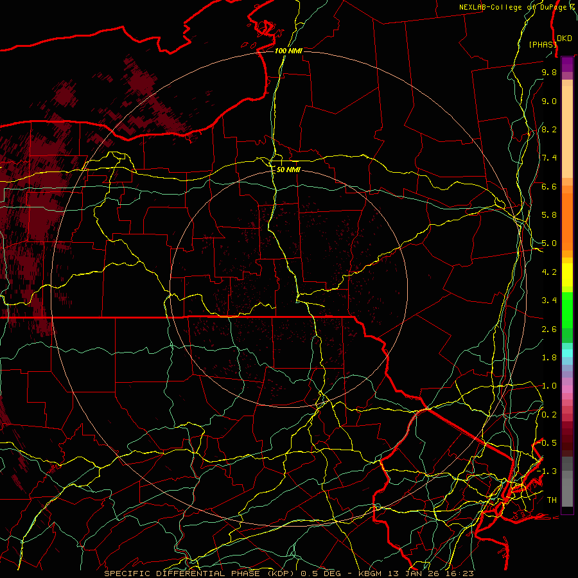The width and height of the screenshot is (578, 578).
Task: Click the yellow band on the color bar
Action: (567, 275)
